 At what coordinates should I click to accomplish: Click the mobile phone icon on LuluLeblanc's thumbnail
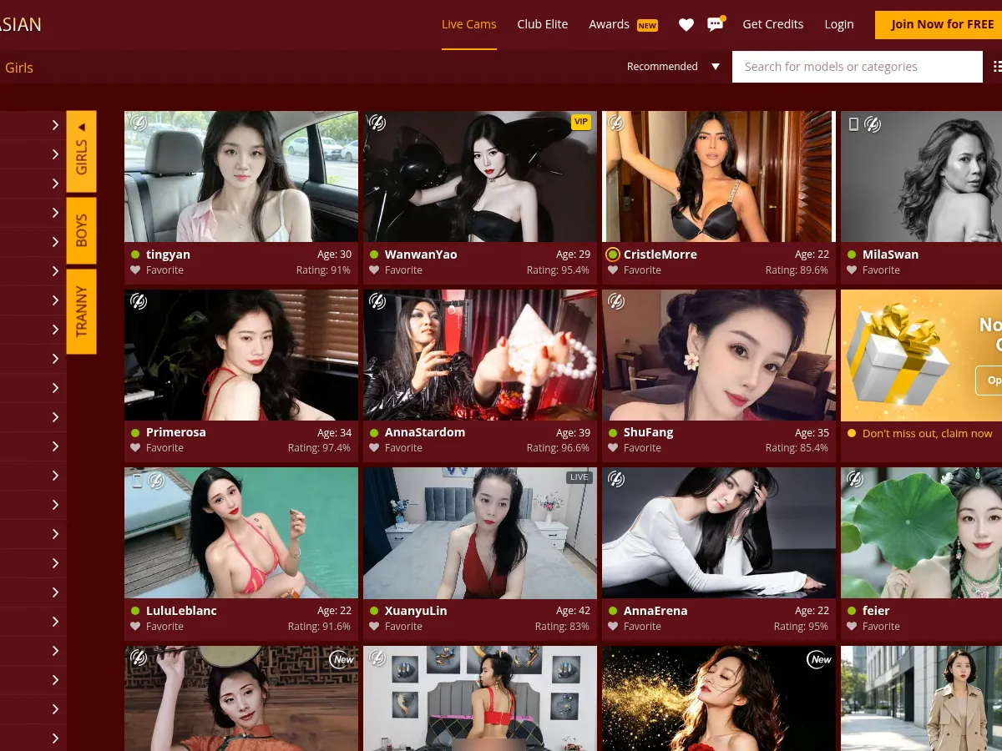(x=137, y=480)
